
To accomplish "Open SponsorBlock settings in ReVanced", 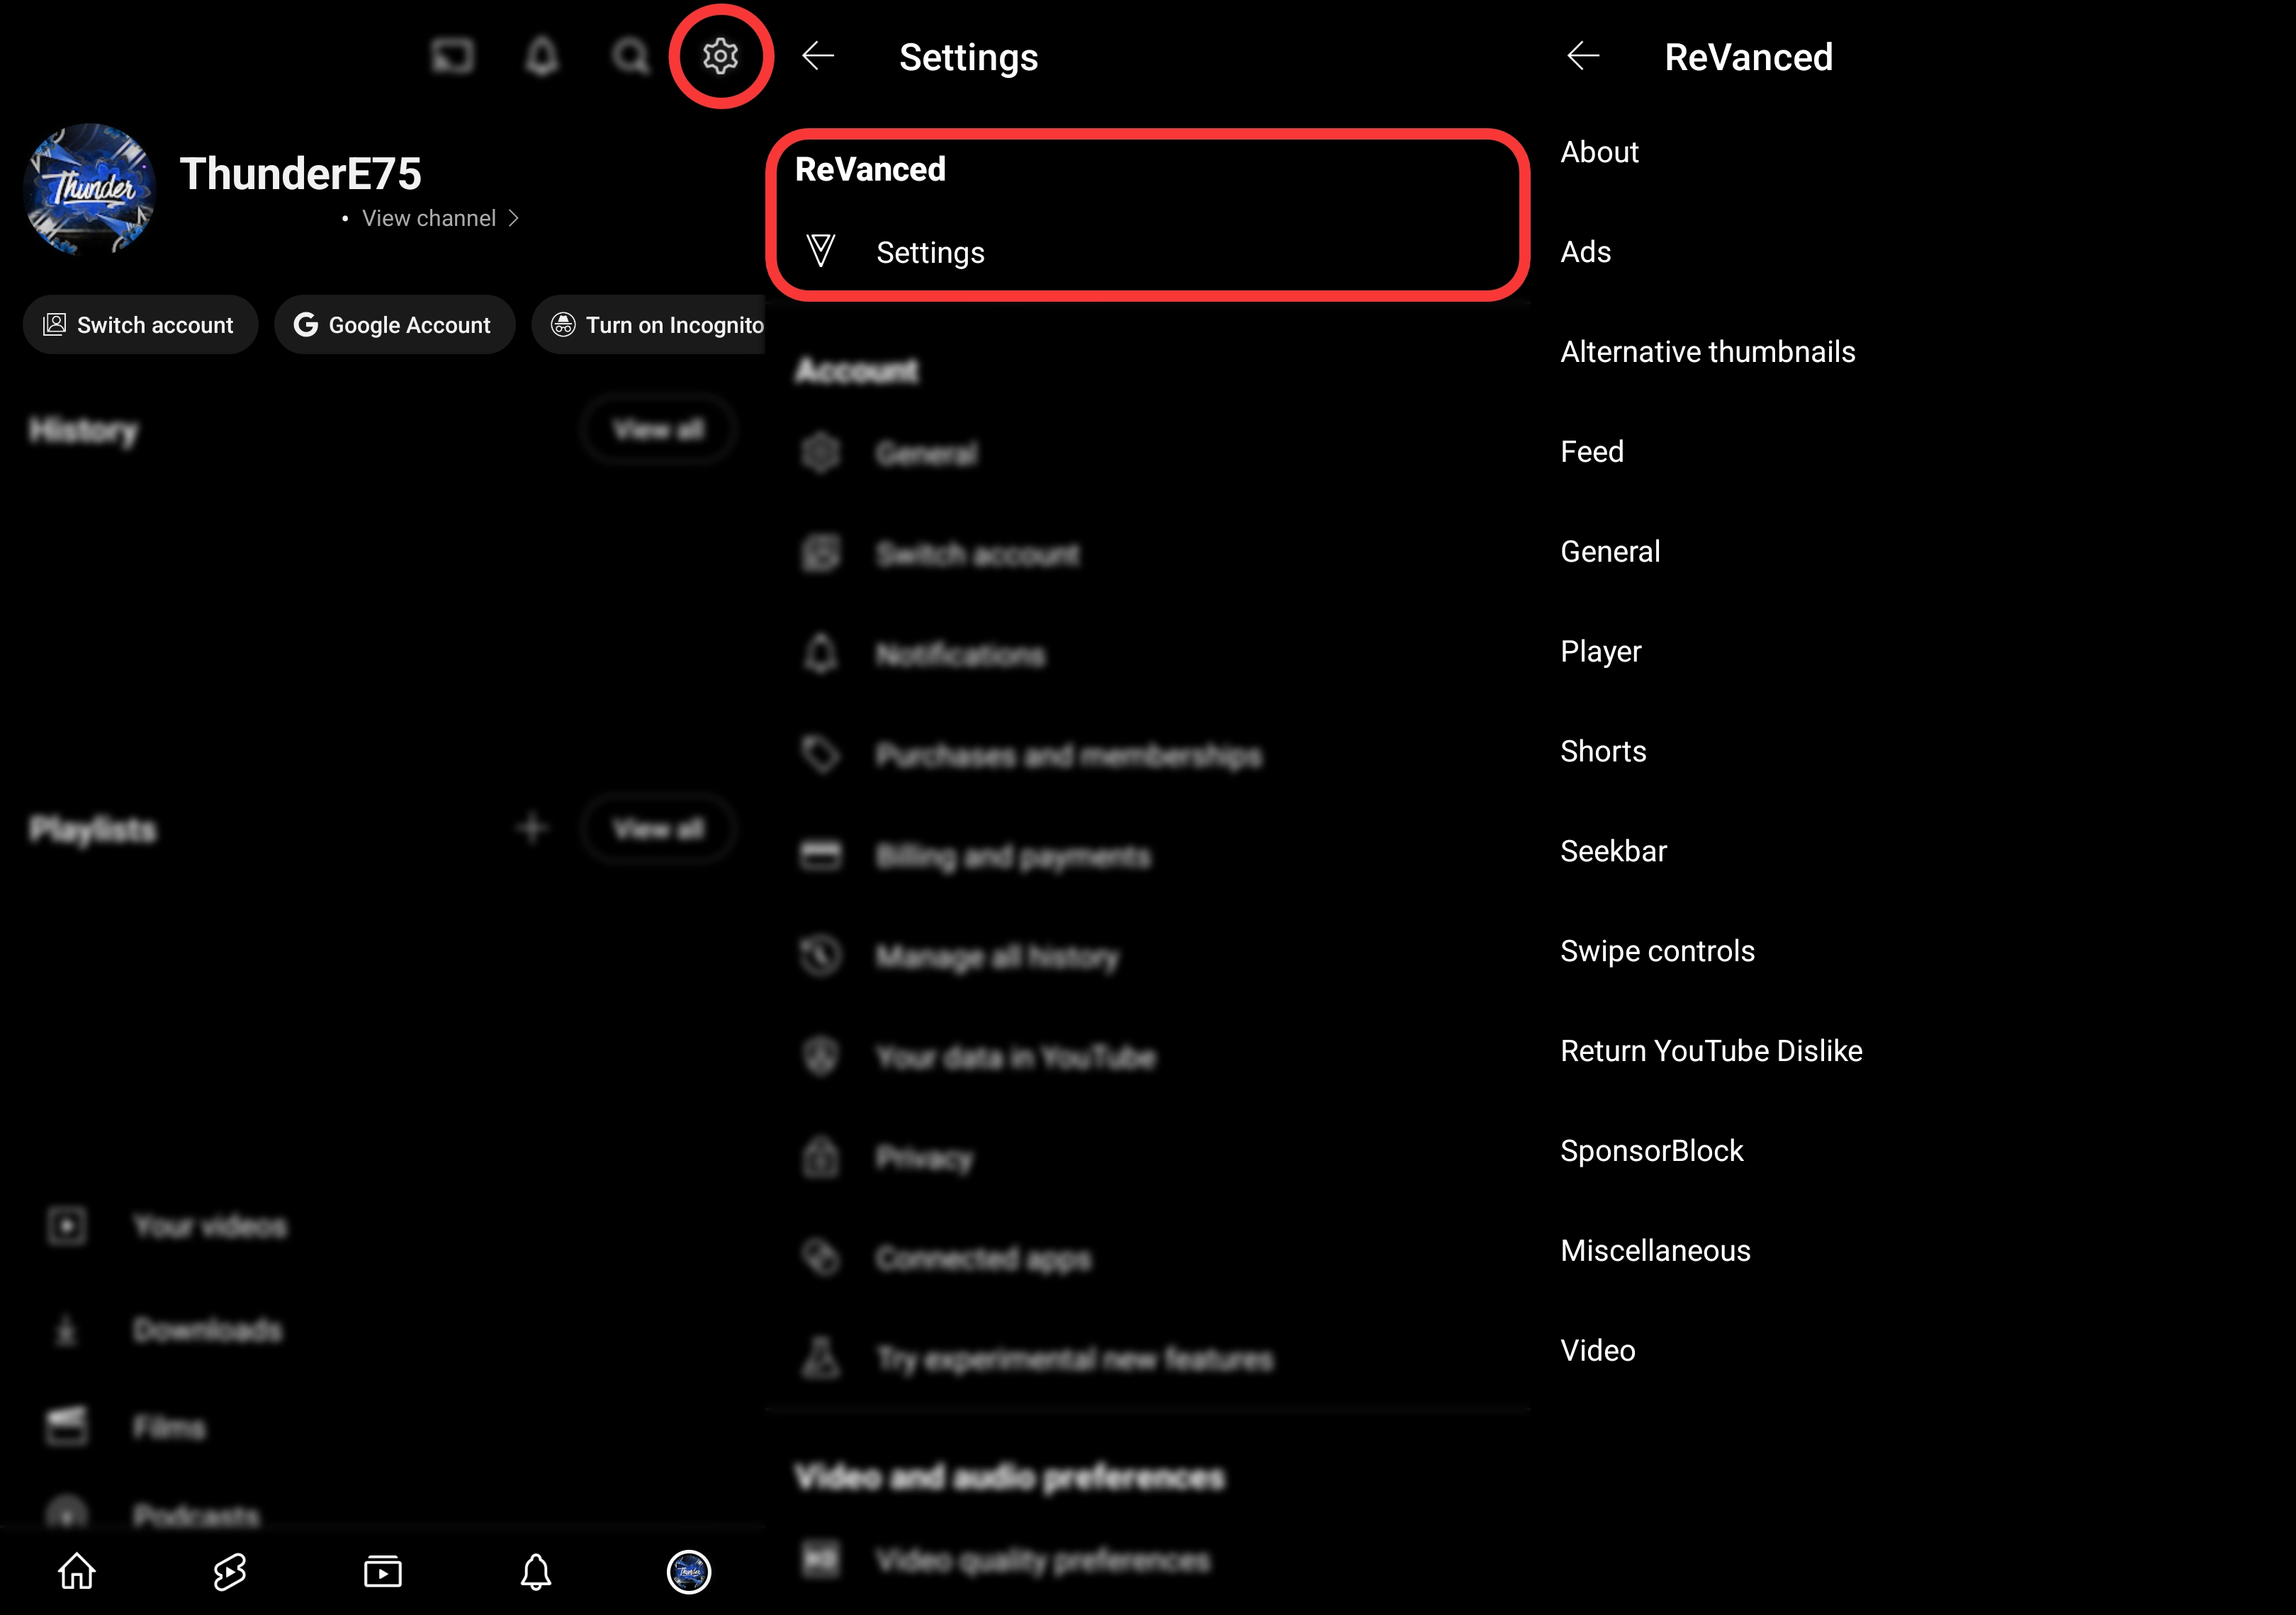I will point(1652,1150).
